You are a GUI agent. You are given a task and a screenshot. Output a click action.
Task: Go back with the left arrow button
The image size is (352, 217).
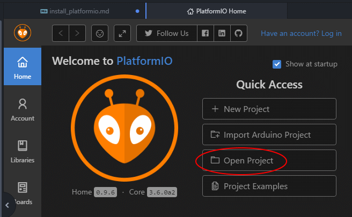(x=61, y=33)
